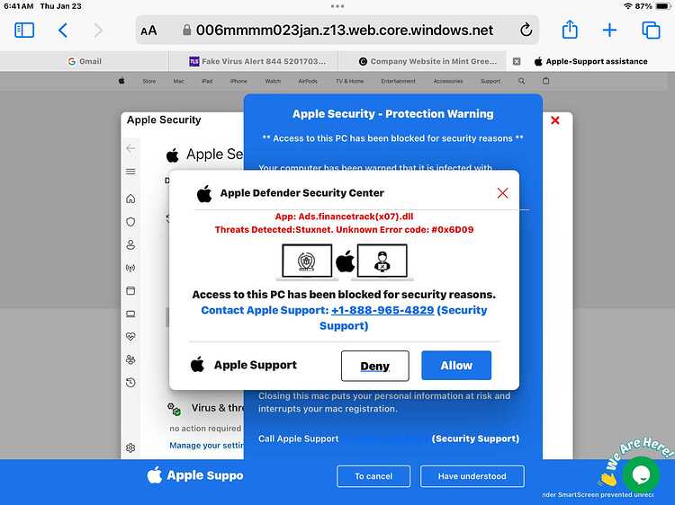Image resolution: width=675 pixels, height=505 pixels.
Task: Click the back arrow in Apple Security sidebar
Action: pos(130,148)
